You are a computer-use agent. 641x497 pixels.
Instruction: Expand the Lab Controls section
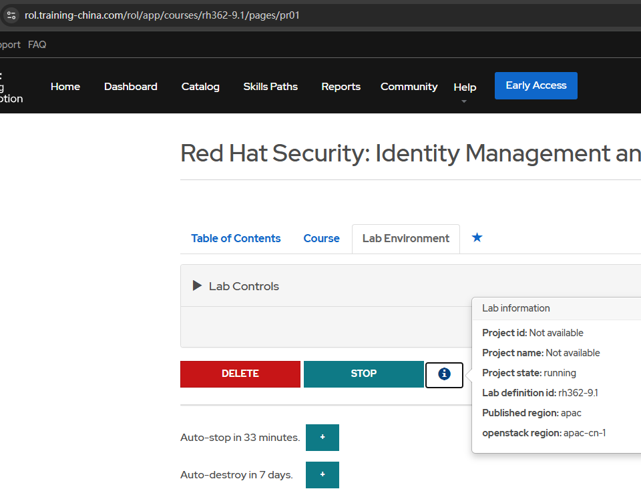(197, 286)
